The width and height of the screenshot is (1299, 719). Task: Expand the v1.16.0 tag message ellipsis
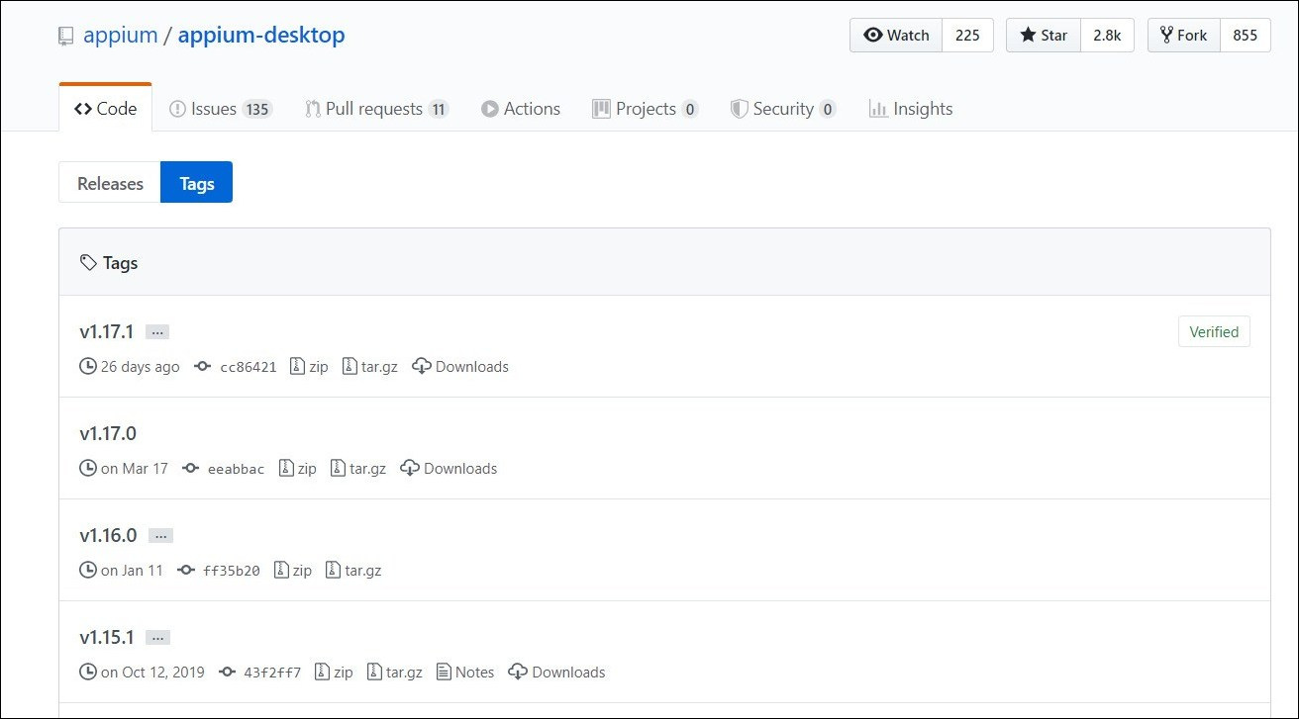(x=160, y=536)
